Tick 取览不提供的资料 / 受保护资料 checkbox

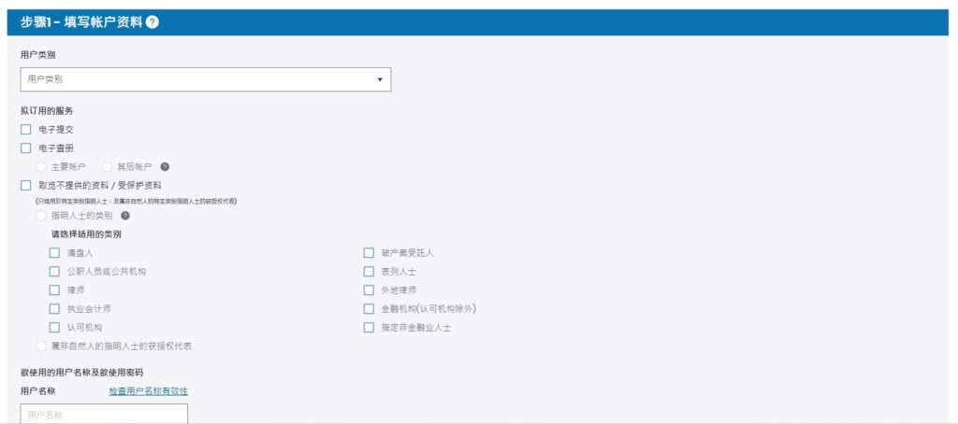[x=25, y=185]
